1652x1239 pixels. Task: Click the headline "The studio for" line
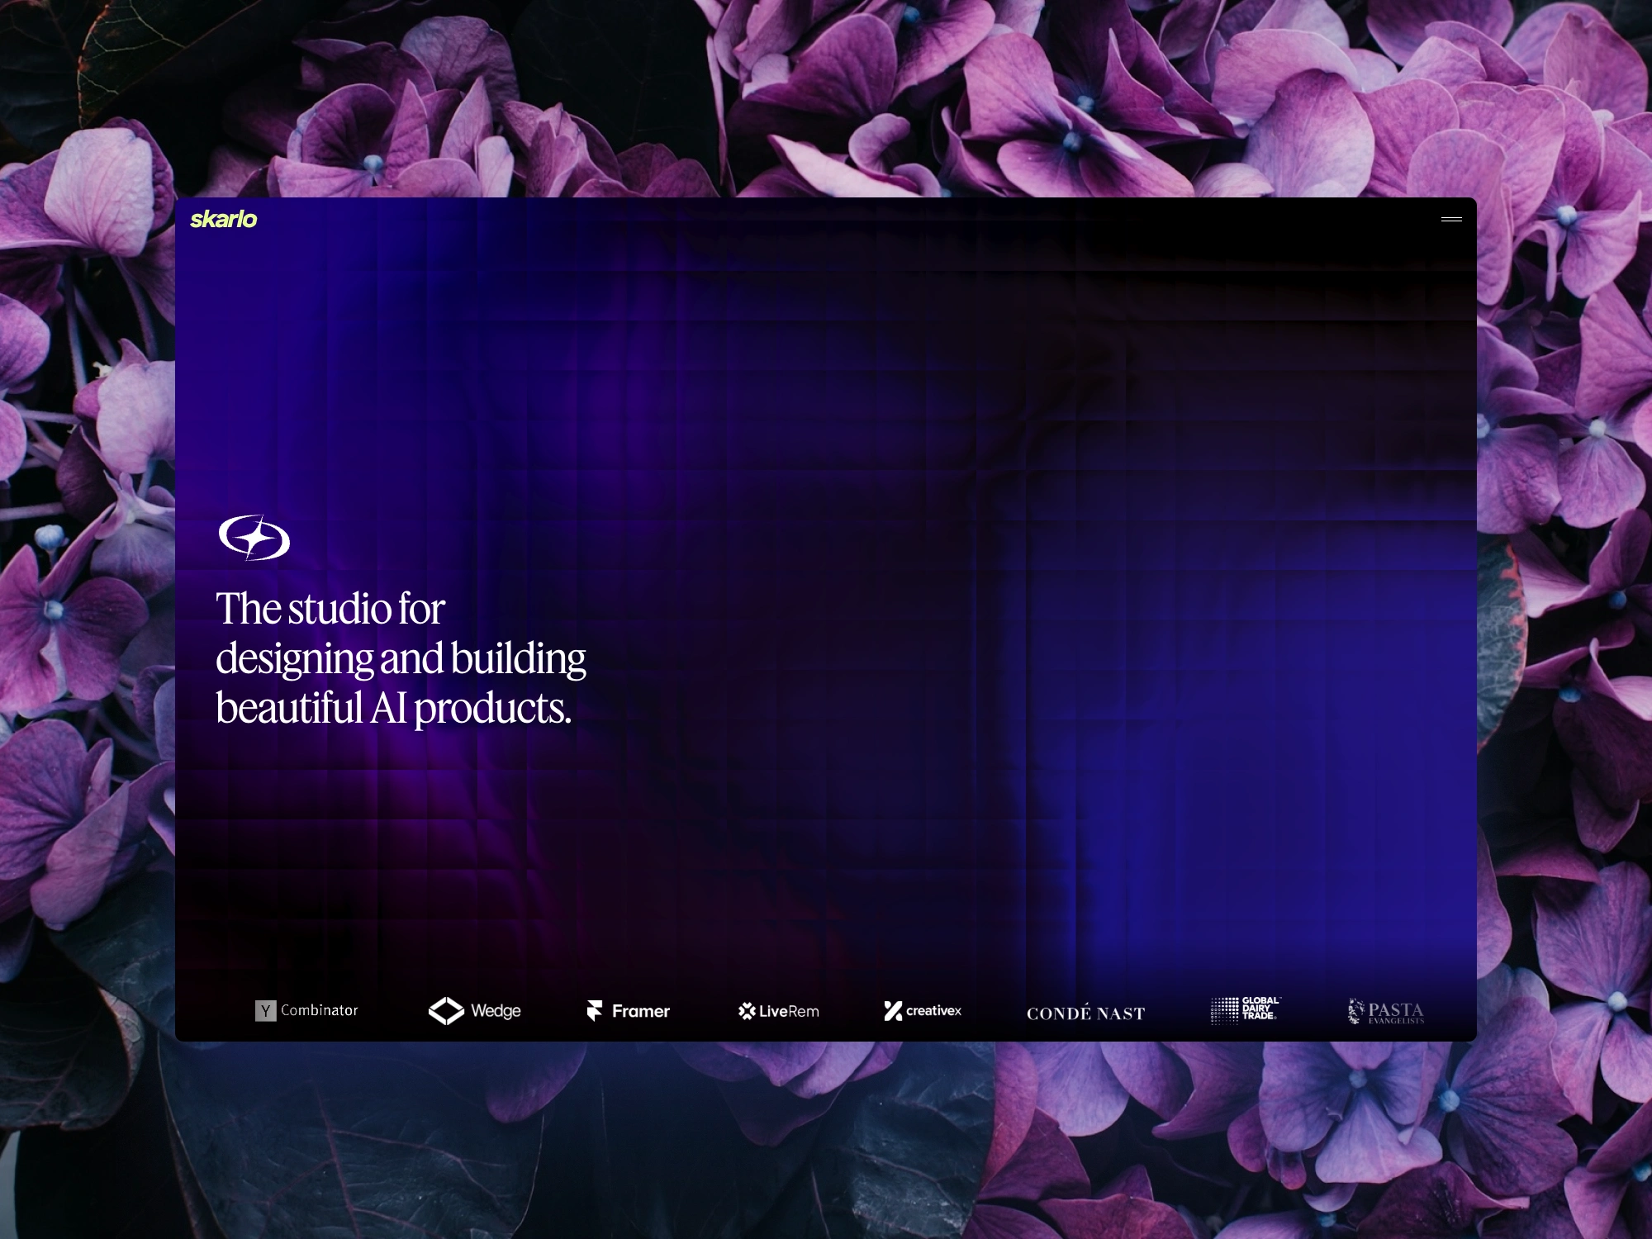point(330,610)
